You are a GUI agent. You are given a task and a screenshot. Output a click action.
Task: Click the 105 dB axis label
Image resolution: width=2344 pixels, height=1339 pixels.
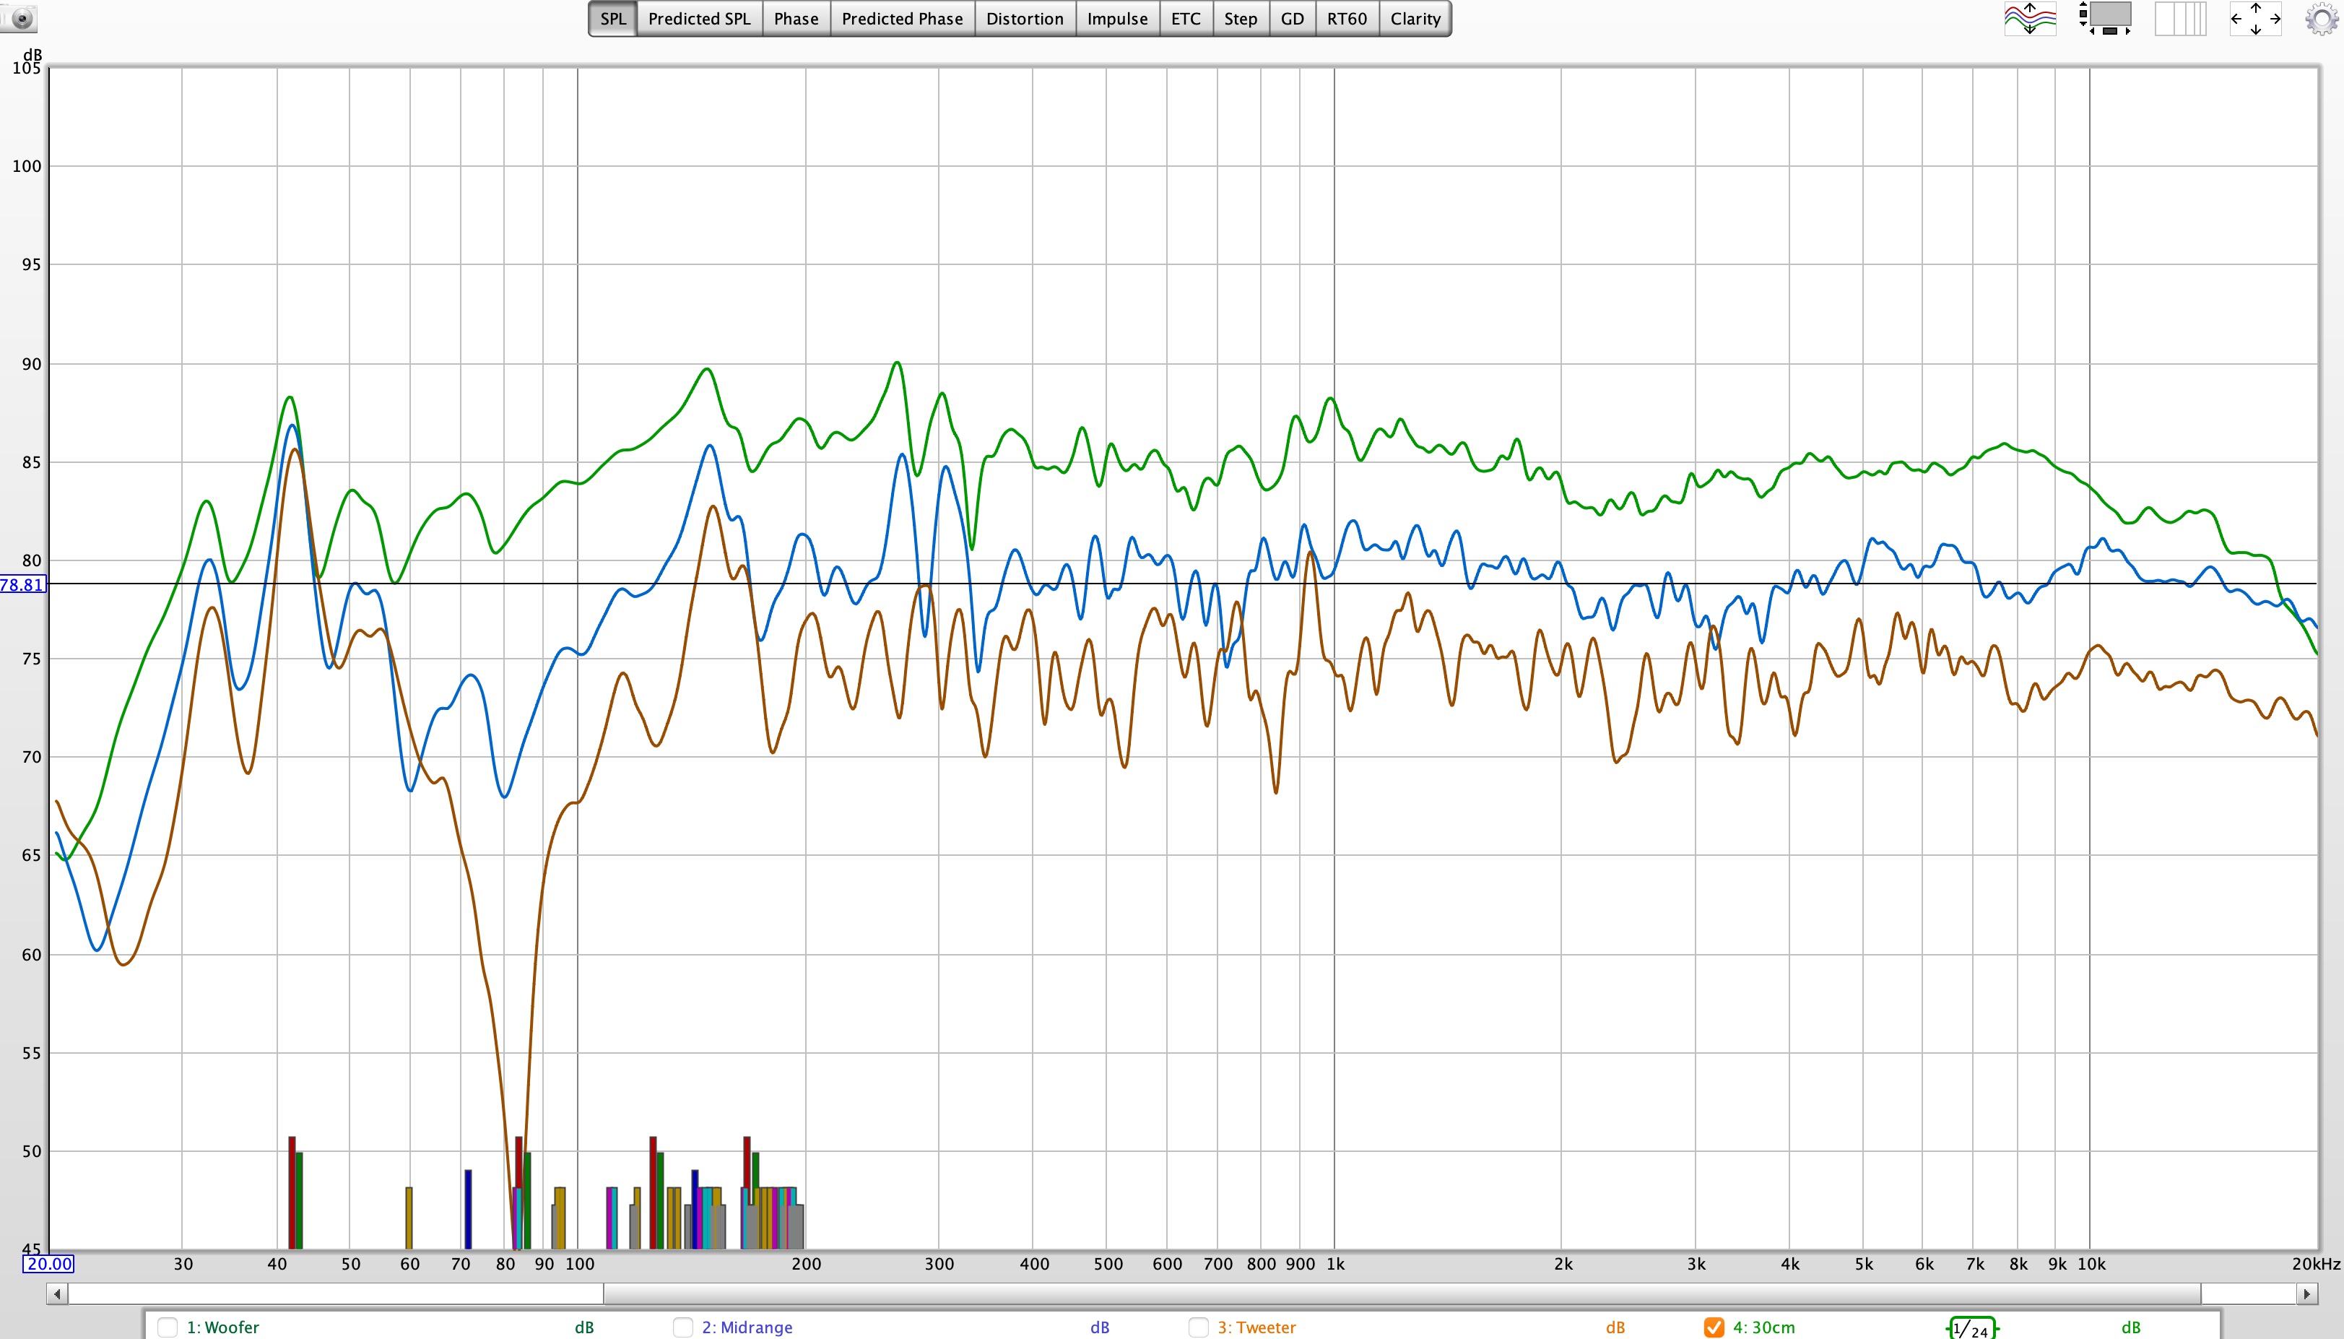click(x=26, y=68)
